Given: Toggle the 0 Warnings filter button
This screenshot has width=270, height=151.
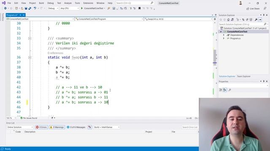Looking at the screenshot, I should coord(57,127).
